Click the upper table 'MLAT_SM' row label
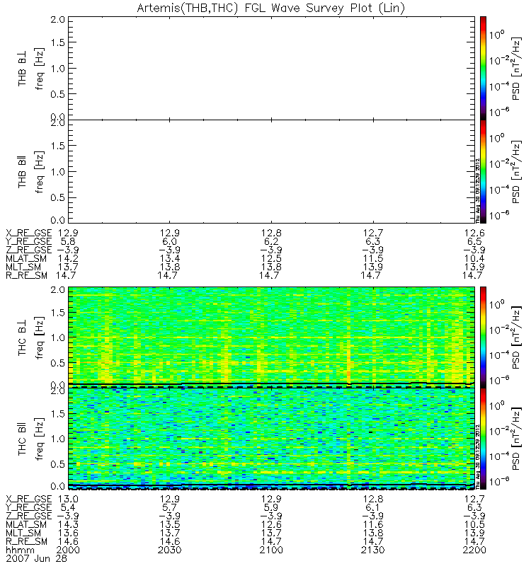The height and width of the screenshot is (566, 531). (x=26, y=258)
